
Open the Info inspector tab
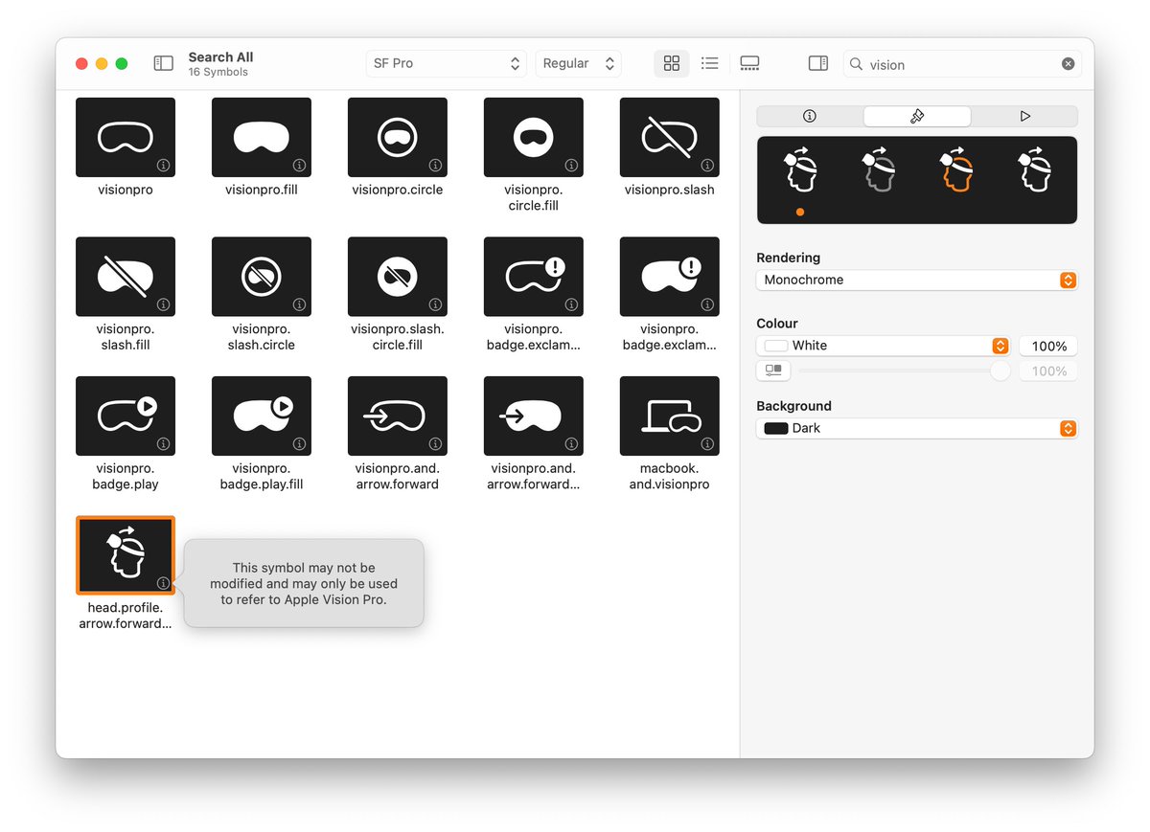click(810, 116)
